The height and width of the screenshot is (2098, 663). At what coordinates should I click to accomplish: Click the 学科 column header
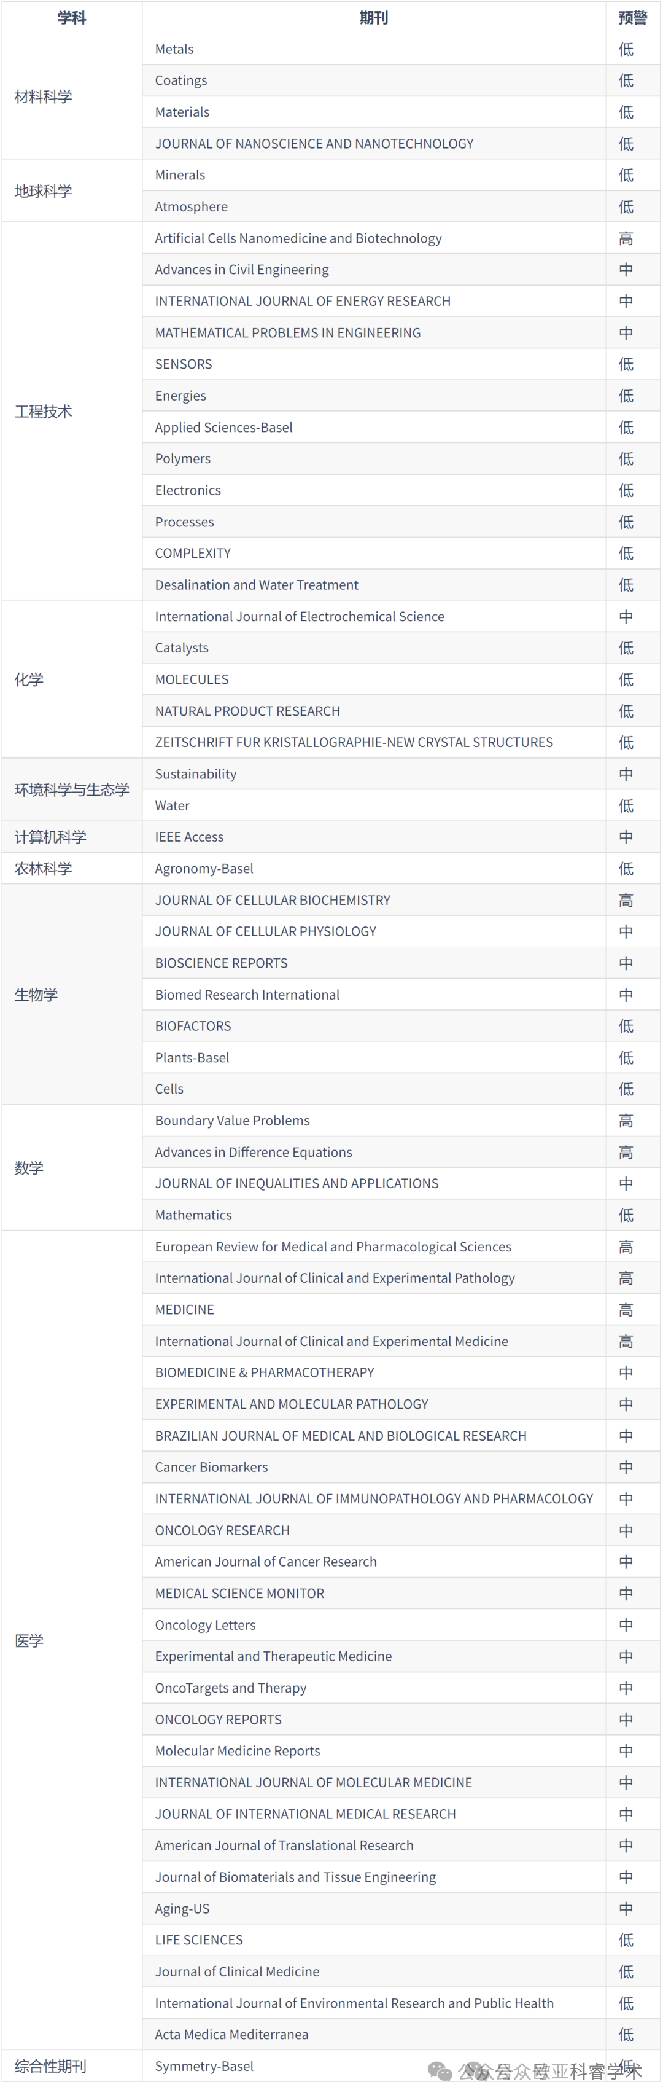72,17
